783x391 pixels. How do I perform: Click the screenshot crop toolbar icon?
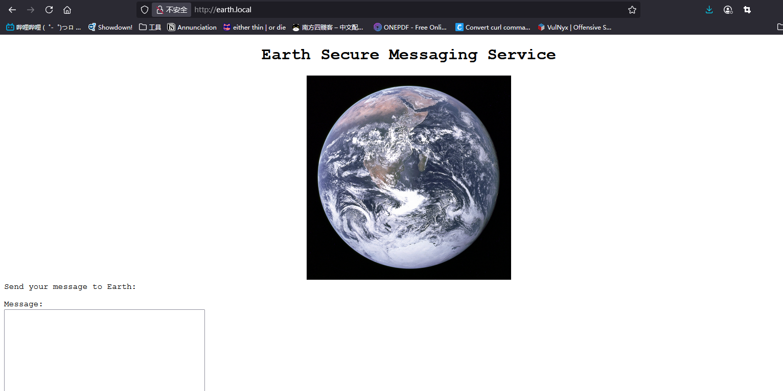pyautogui.click(x=747, y=10)
